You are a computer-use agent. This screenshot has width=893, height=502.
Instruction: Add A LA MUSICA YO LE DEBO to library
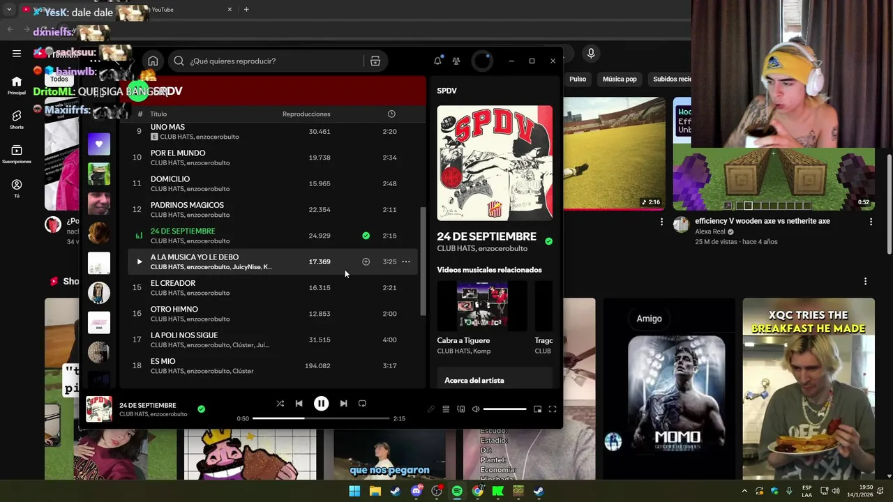click(366, 261)
